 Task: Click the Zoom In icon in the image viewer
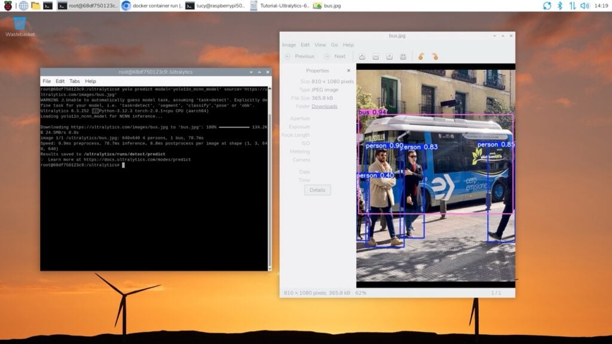pos(362,56)
